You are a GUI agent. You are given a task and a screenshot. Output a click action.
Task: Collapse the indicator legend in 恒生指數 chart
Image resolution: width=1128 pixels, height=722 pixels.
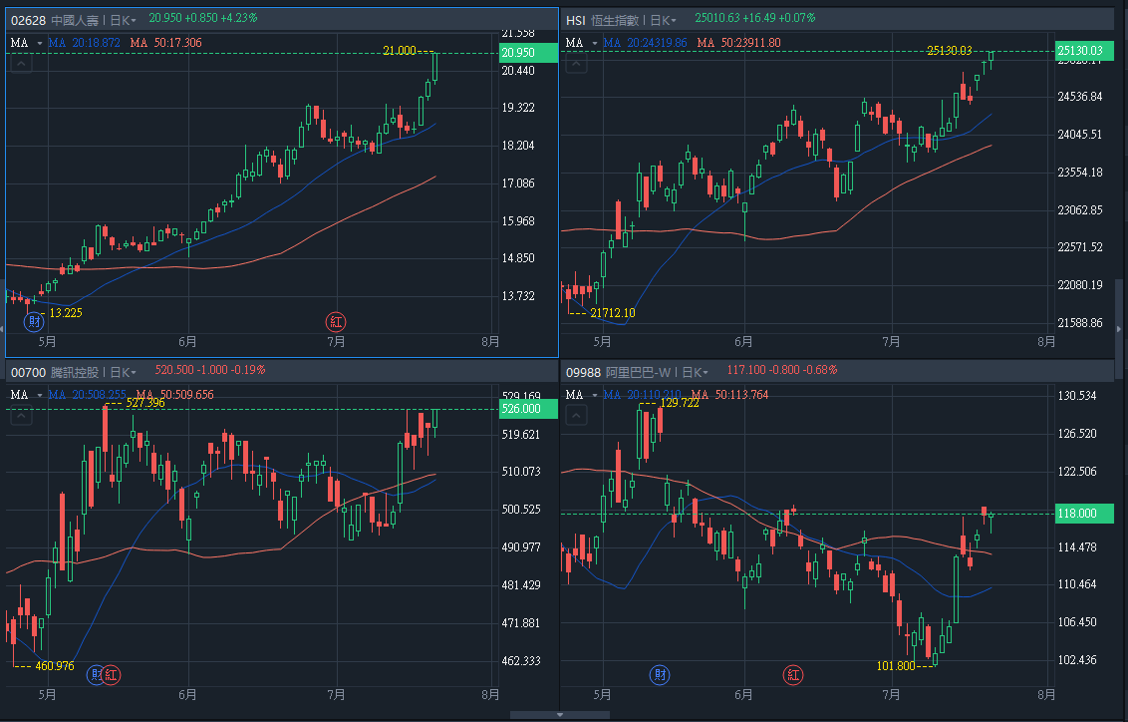point(576,64)
